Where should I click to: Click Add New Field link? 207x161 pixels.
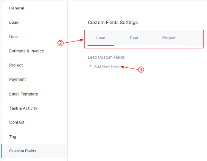tap(107, 66)
